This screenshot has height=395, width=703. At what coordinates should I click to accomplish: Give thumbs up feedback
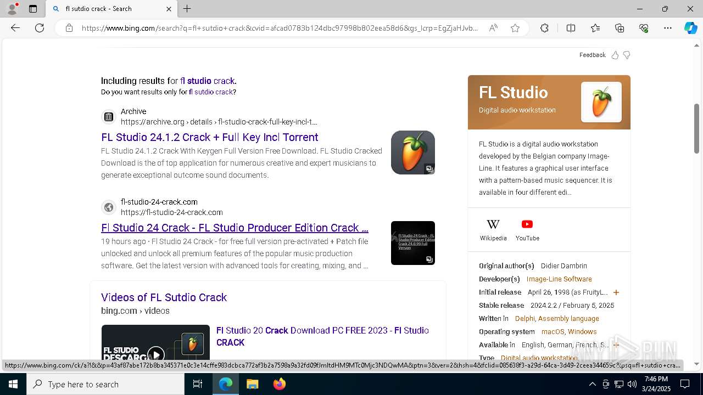point(615,55)
